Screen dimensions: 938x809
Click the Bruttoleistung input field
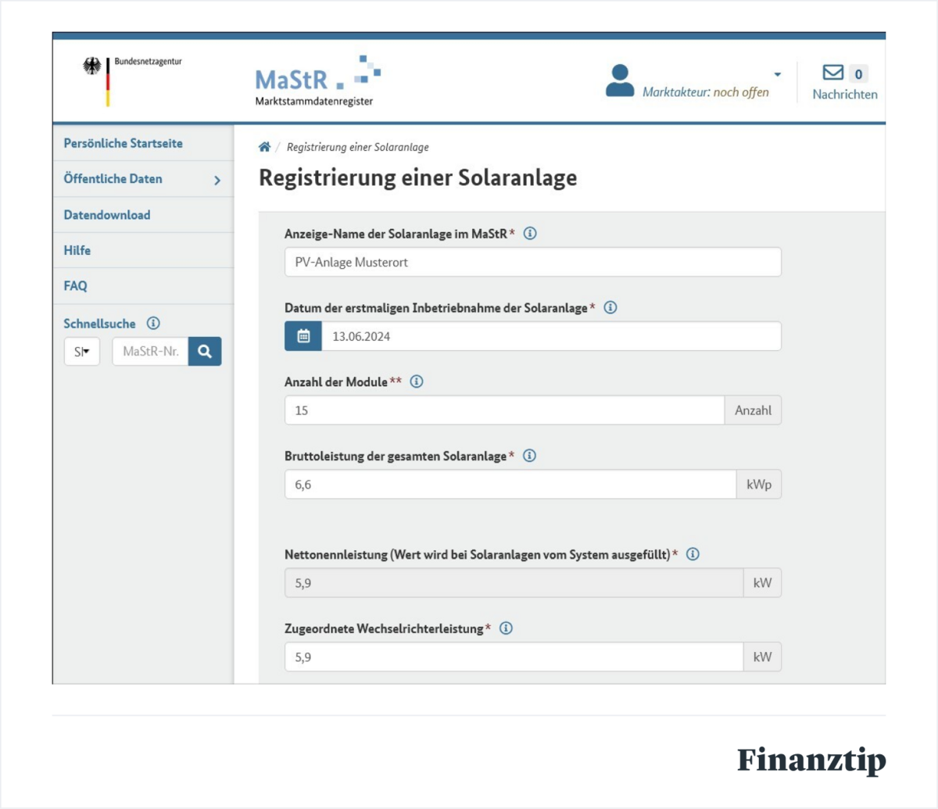coord(510,485)
